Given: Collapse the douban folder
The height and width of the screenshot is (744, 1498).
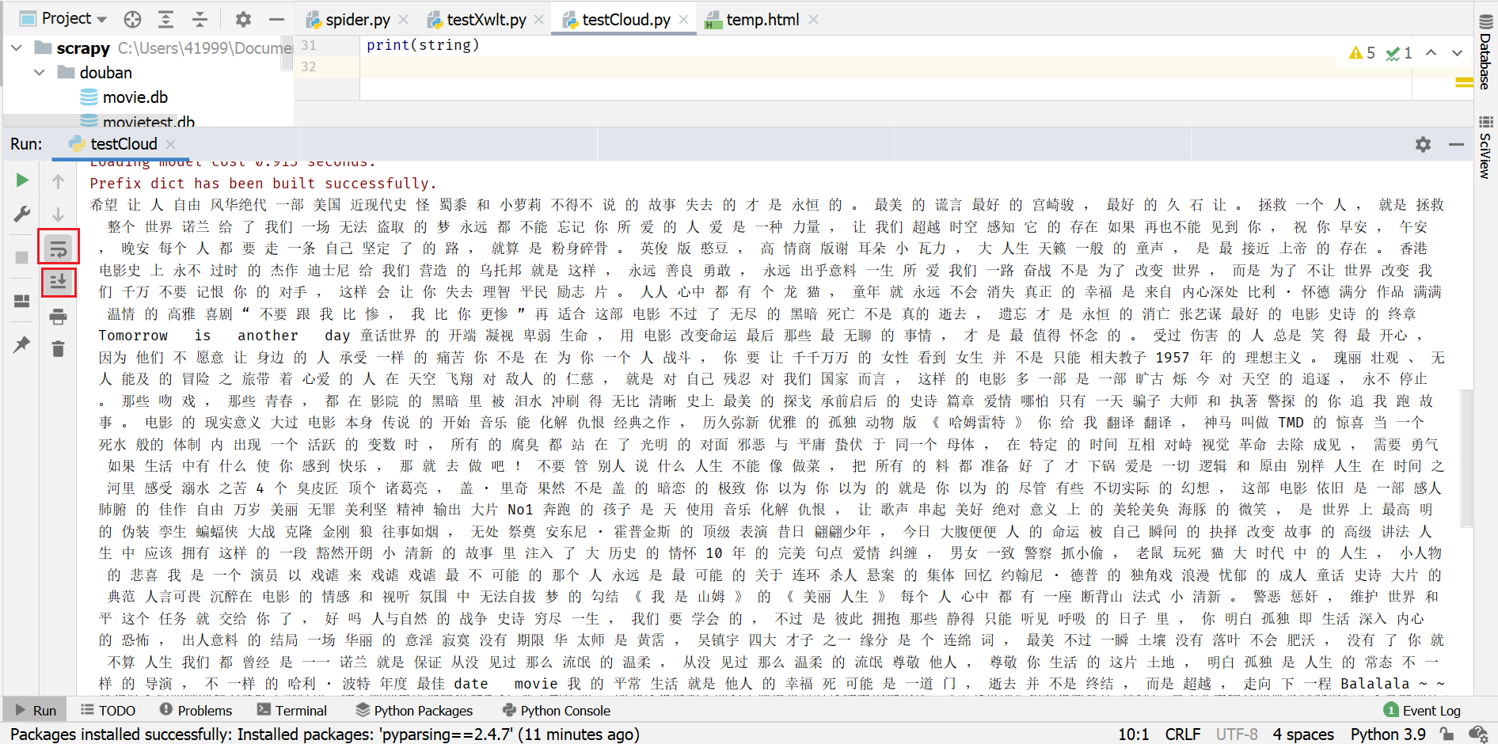Looking at the screenshot, I should click(x=40, y=73).
